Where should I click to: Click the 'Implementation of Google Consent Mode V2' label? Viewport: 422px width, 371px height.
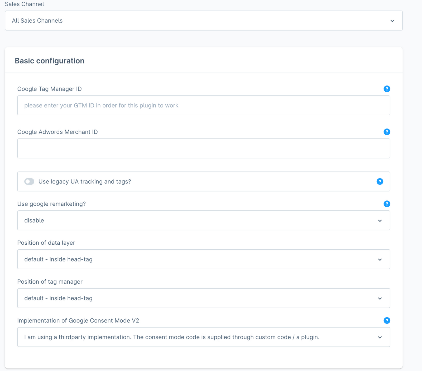[x=78, y=320]
